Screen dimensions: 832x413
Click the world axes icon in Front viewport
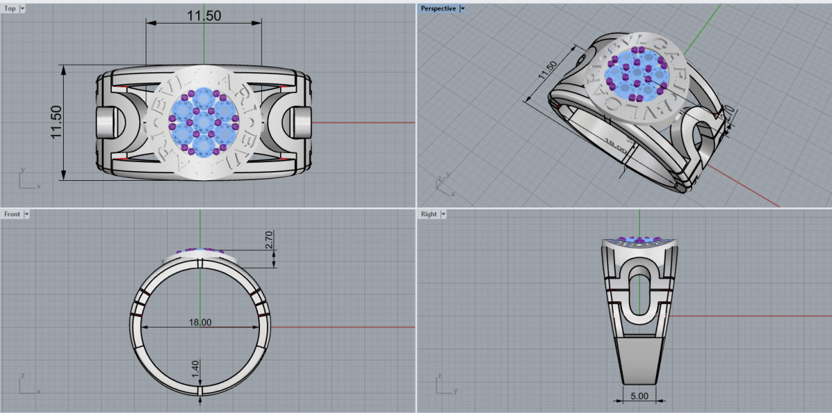click(x=28, y=385)
